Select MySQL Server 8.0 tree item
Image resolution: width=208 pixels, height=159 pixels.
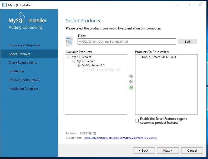click(x=93, y=65)
